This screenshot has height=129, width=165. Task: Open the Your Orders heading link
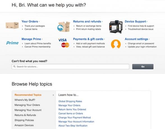[x=30, y=21]
